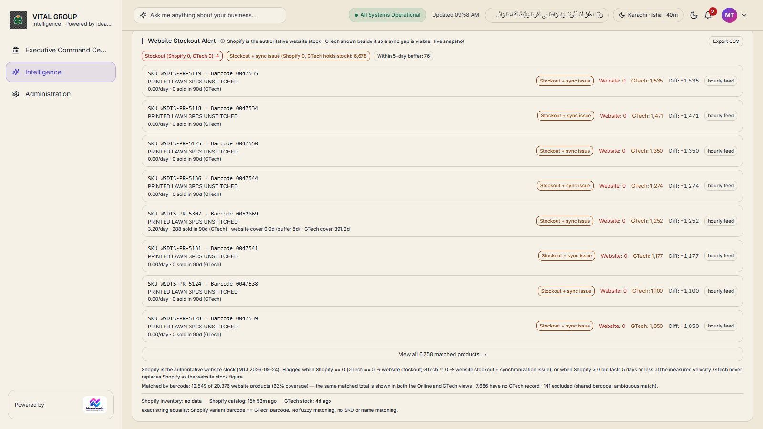Open notifications bell icon

click(x=708, y=15)
